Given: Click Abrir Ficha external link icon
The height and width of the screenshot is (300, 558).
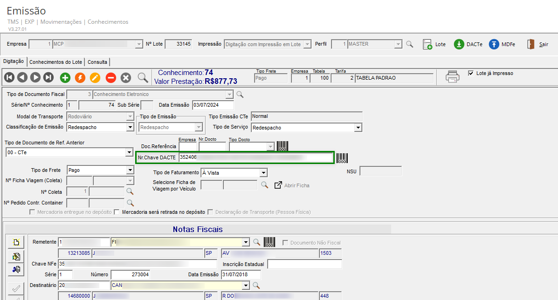Looking at the screenshot, I should click(x=278, y=185).
